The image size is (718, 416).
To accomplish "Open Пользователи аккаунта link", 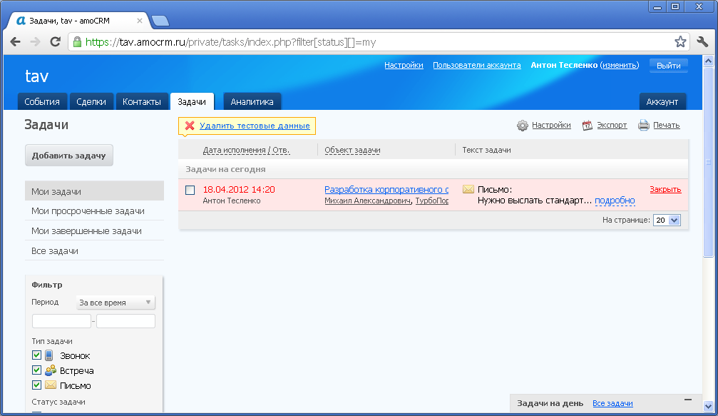I will click(x=477, y=65).
